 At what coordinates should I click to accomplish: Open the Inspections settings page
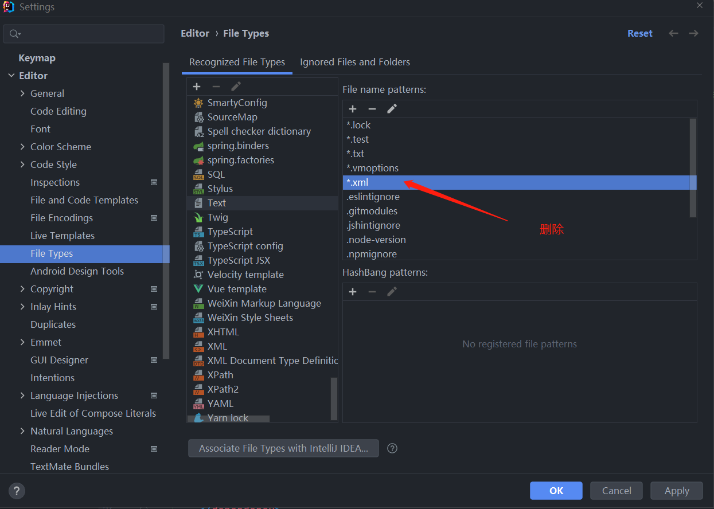point(55,182)
